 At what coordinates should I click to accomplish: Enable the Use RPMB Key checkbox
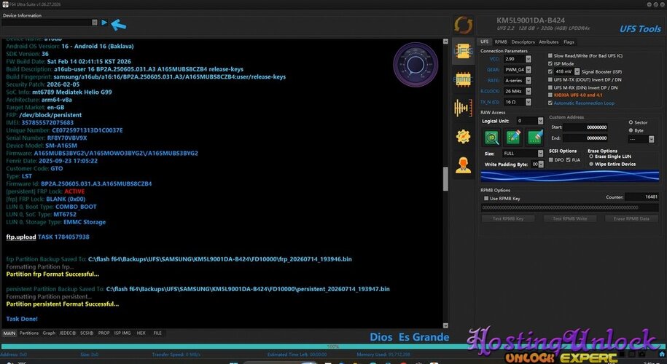[x=486, y=198]
